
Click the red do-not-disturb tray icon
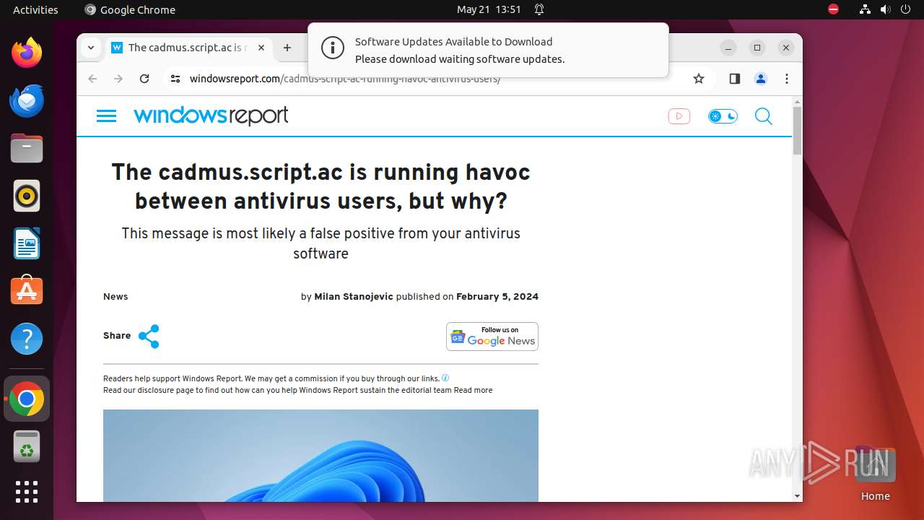(833, 9)
